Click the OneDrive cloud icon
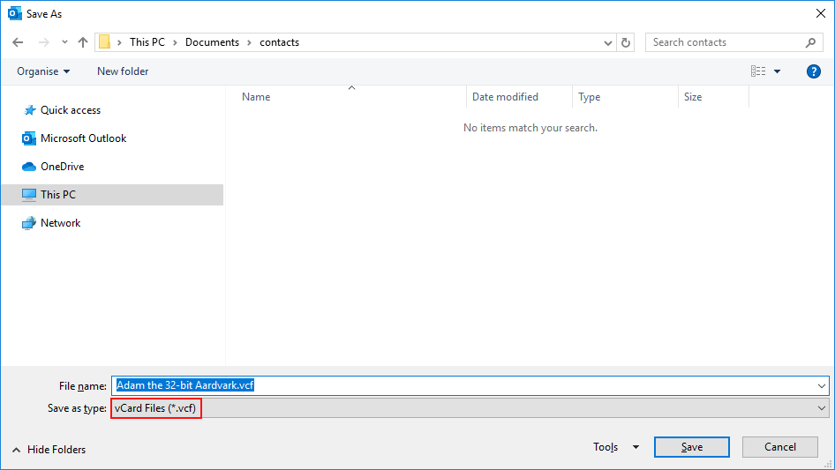 [x=29, y=167]
